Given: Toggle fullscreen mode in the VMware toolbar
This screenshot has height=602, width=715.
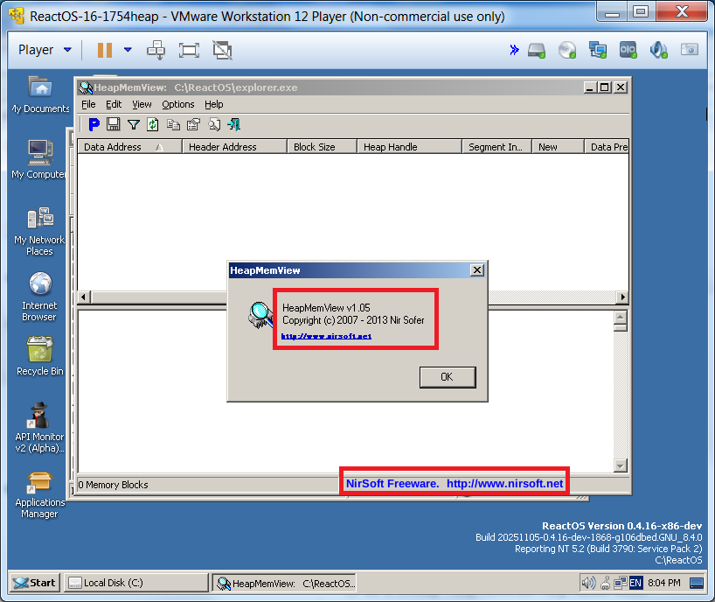Looking at the screenshot, I should point(189,50).
